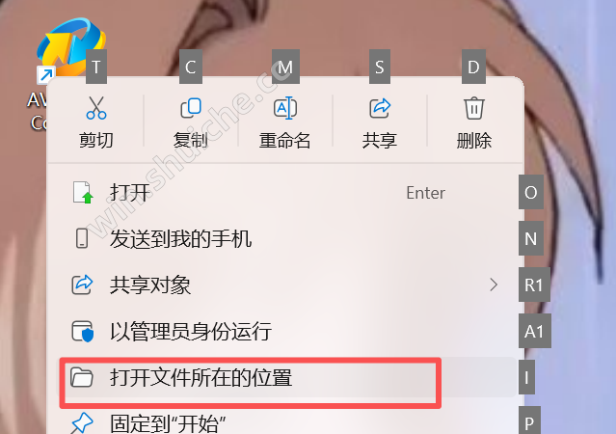
Task: Click the 剪切 label text
Action: (x=96, y=141)
